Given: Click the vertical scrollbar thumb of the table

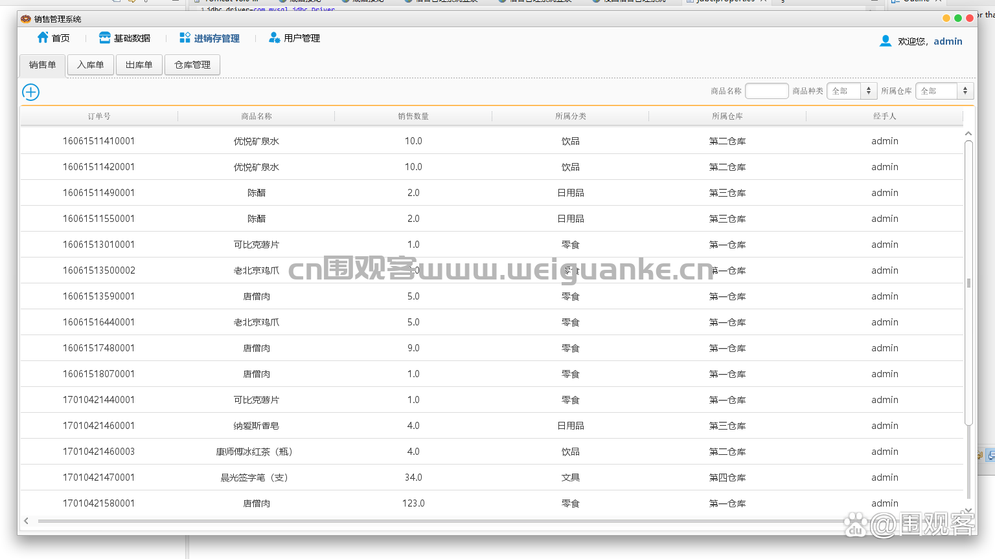Looking at the screenshot, I should [968, 283].
